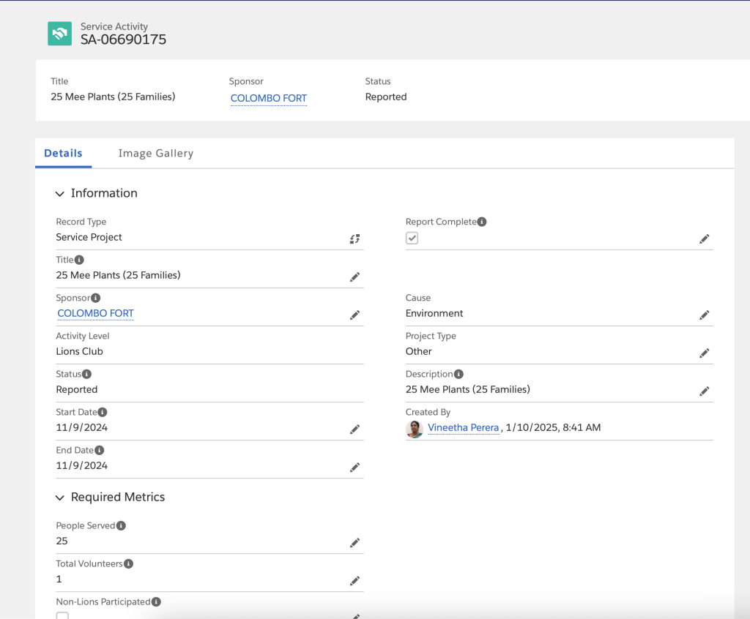This screenshot has height=619, width=750.
Task: Show info tooltip for Start Date
Action: coord(103,412)
